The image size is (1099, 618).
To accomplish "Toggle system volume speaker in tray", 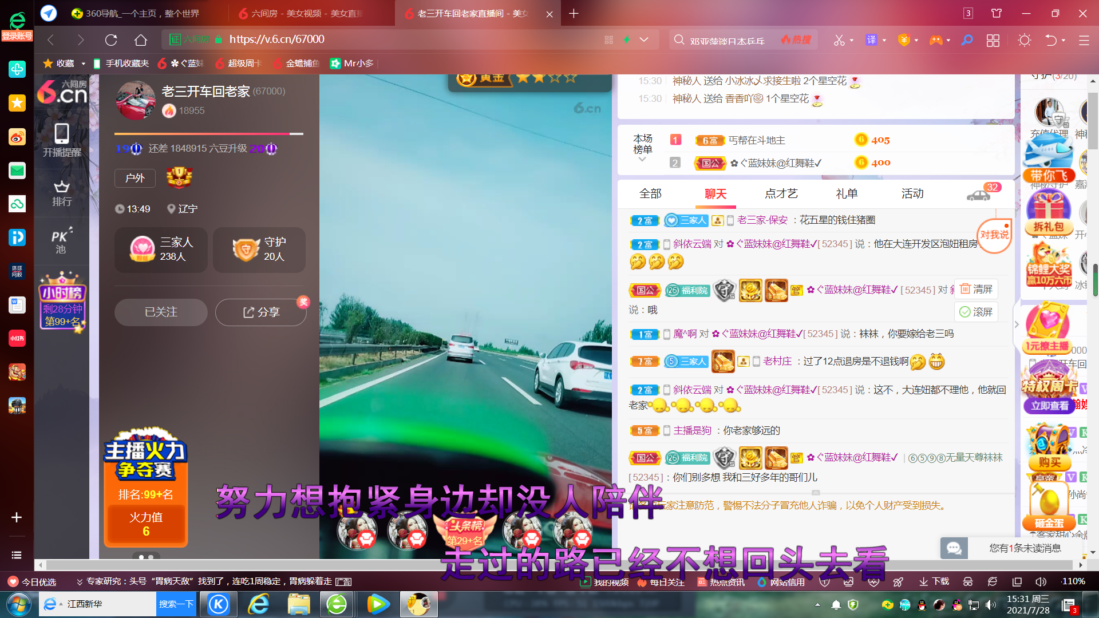I will (x=990, y=605).
